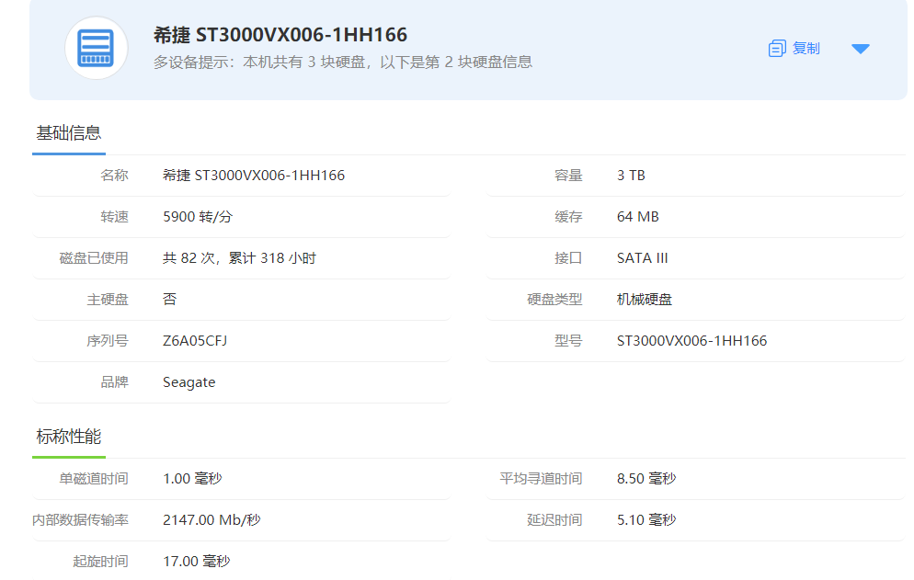Screen dimensions: 914x580
Task: Select the cache value 64 MB
Action: [638, 217]
